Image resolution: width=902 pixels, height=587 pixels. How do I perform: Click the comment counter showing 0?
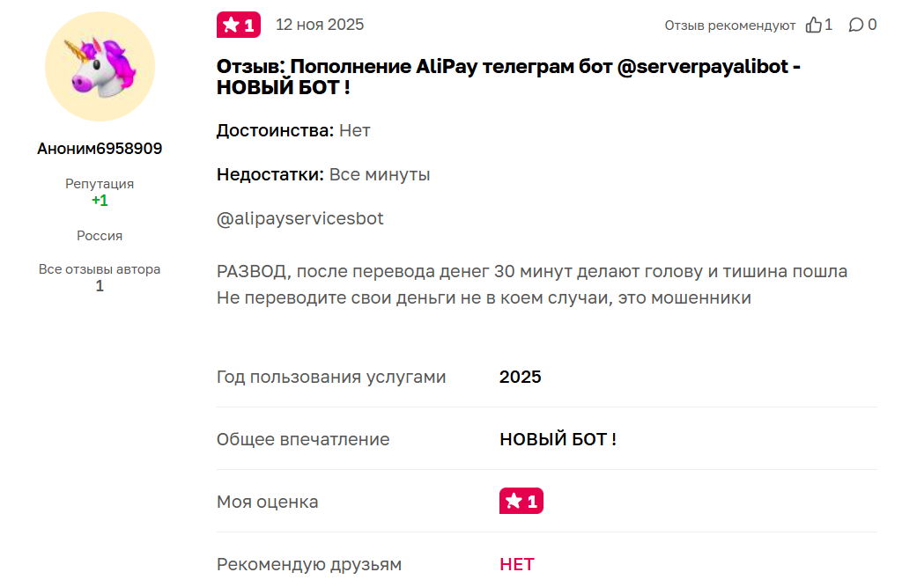tap(874, 25)
